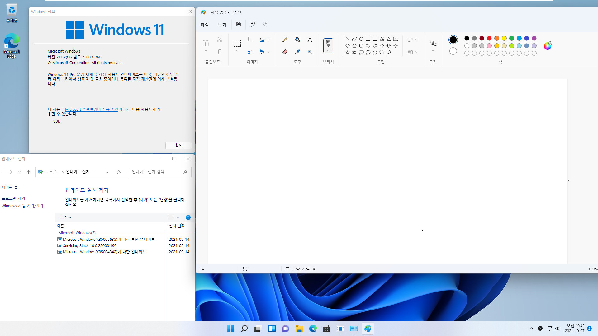
Task: Select the Color picker eyedropper tool
Action: click(x=297, y=52)
